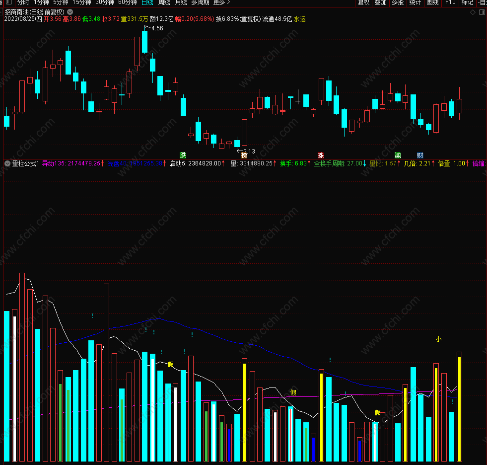Screen dimensions: 487x465
Task: Switch to the 1分钟 chart
Action: tap(41, 2)
